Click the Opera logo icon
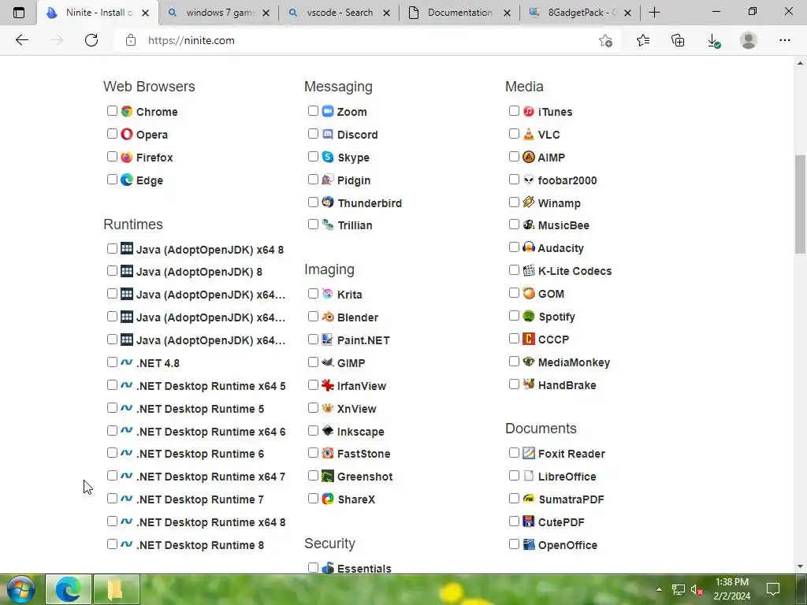The height and width of the screenshot is (605, 807). 127,134
